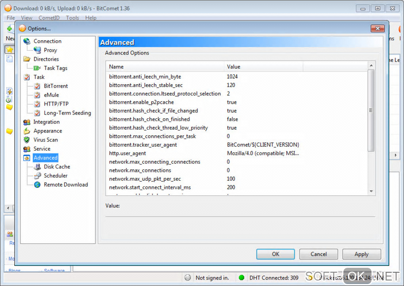404x286 pixels.
Task: Open the Connection settings page
Action: 48,41
